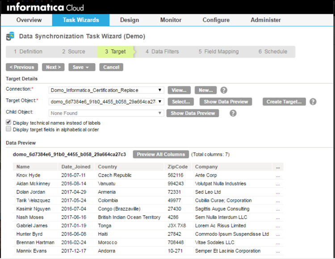The image size is (335, 259).
Task: Click the Next button
Action: [53, 67]
